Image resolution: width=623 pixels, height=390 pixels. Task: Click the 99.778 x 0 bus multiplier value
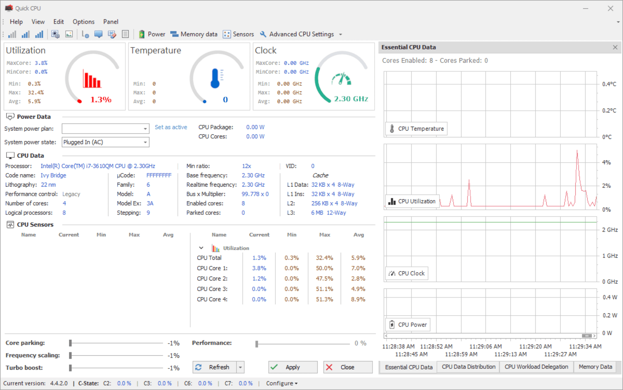[x=255, y=194]
